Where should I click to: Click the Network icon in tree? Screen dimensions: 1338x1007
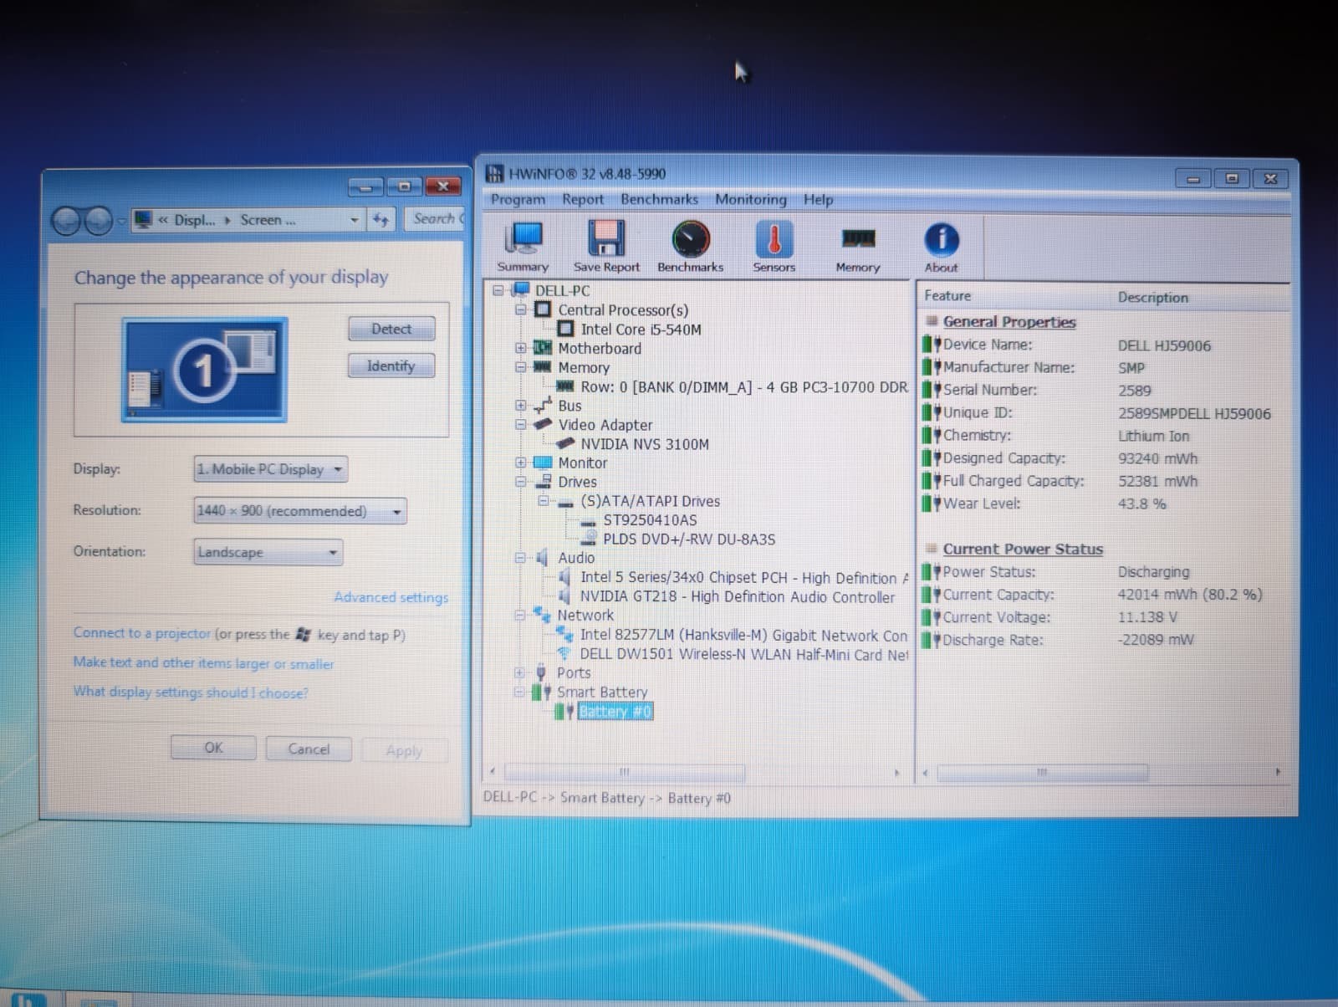tap(543, 615)
